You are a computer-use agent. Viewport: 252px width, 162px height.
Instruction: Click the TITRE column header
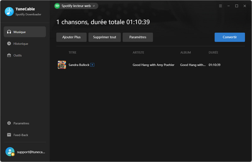tap(72, 52)
